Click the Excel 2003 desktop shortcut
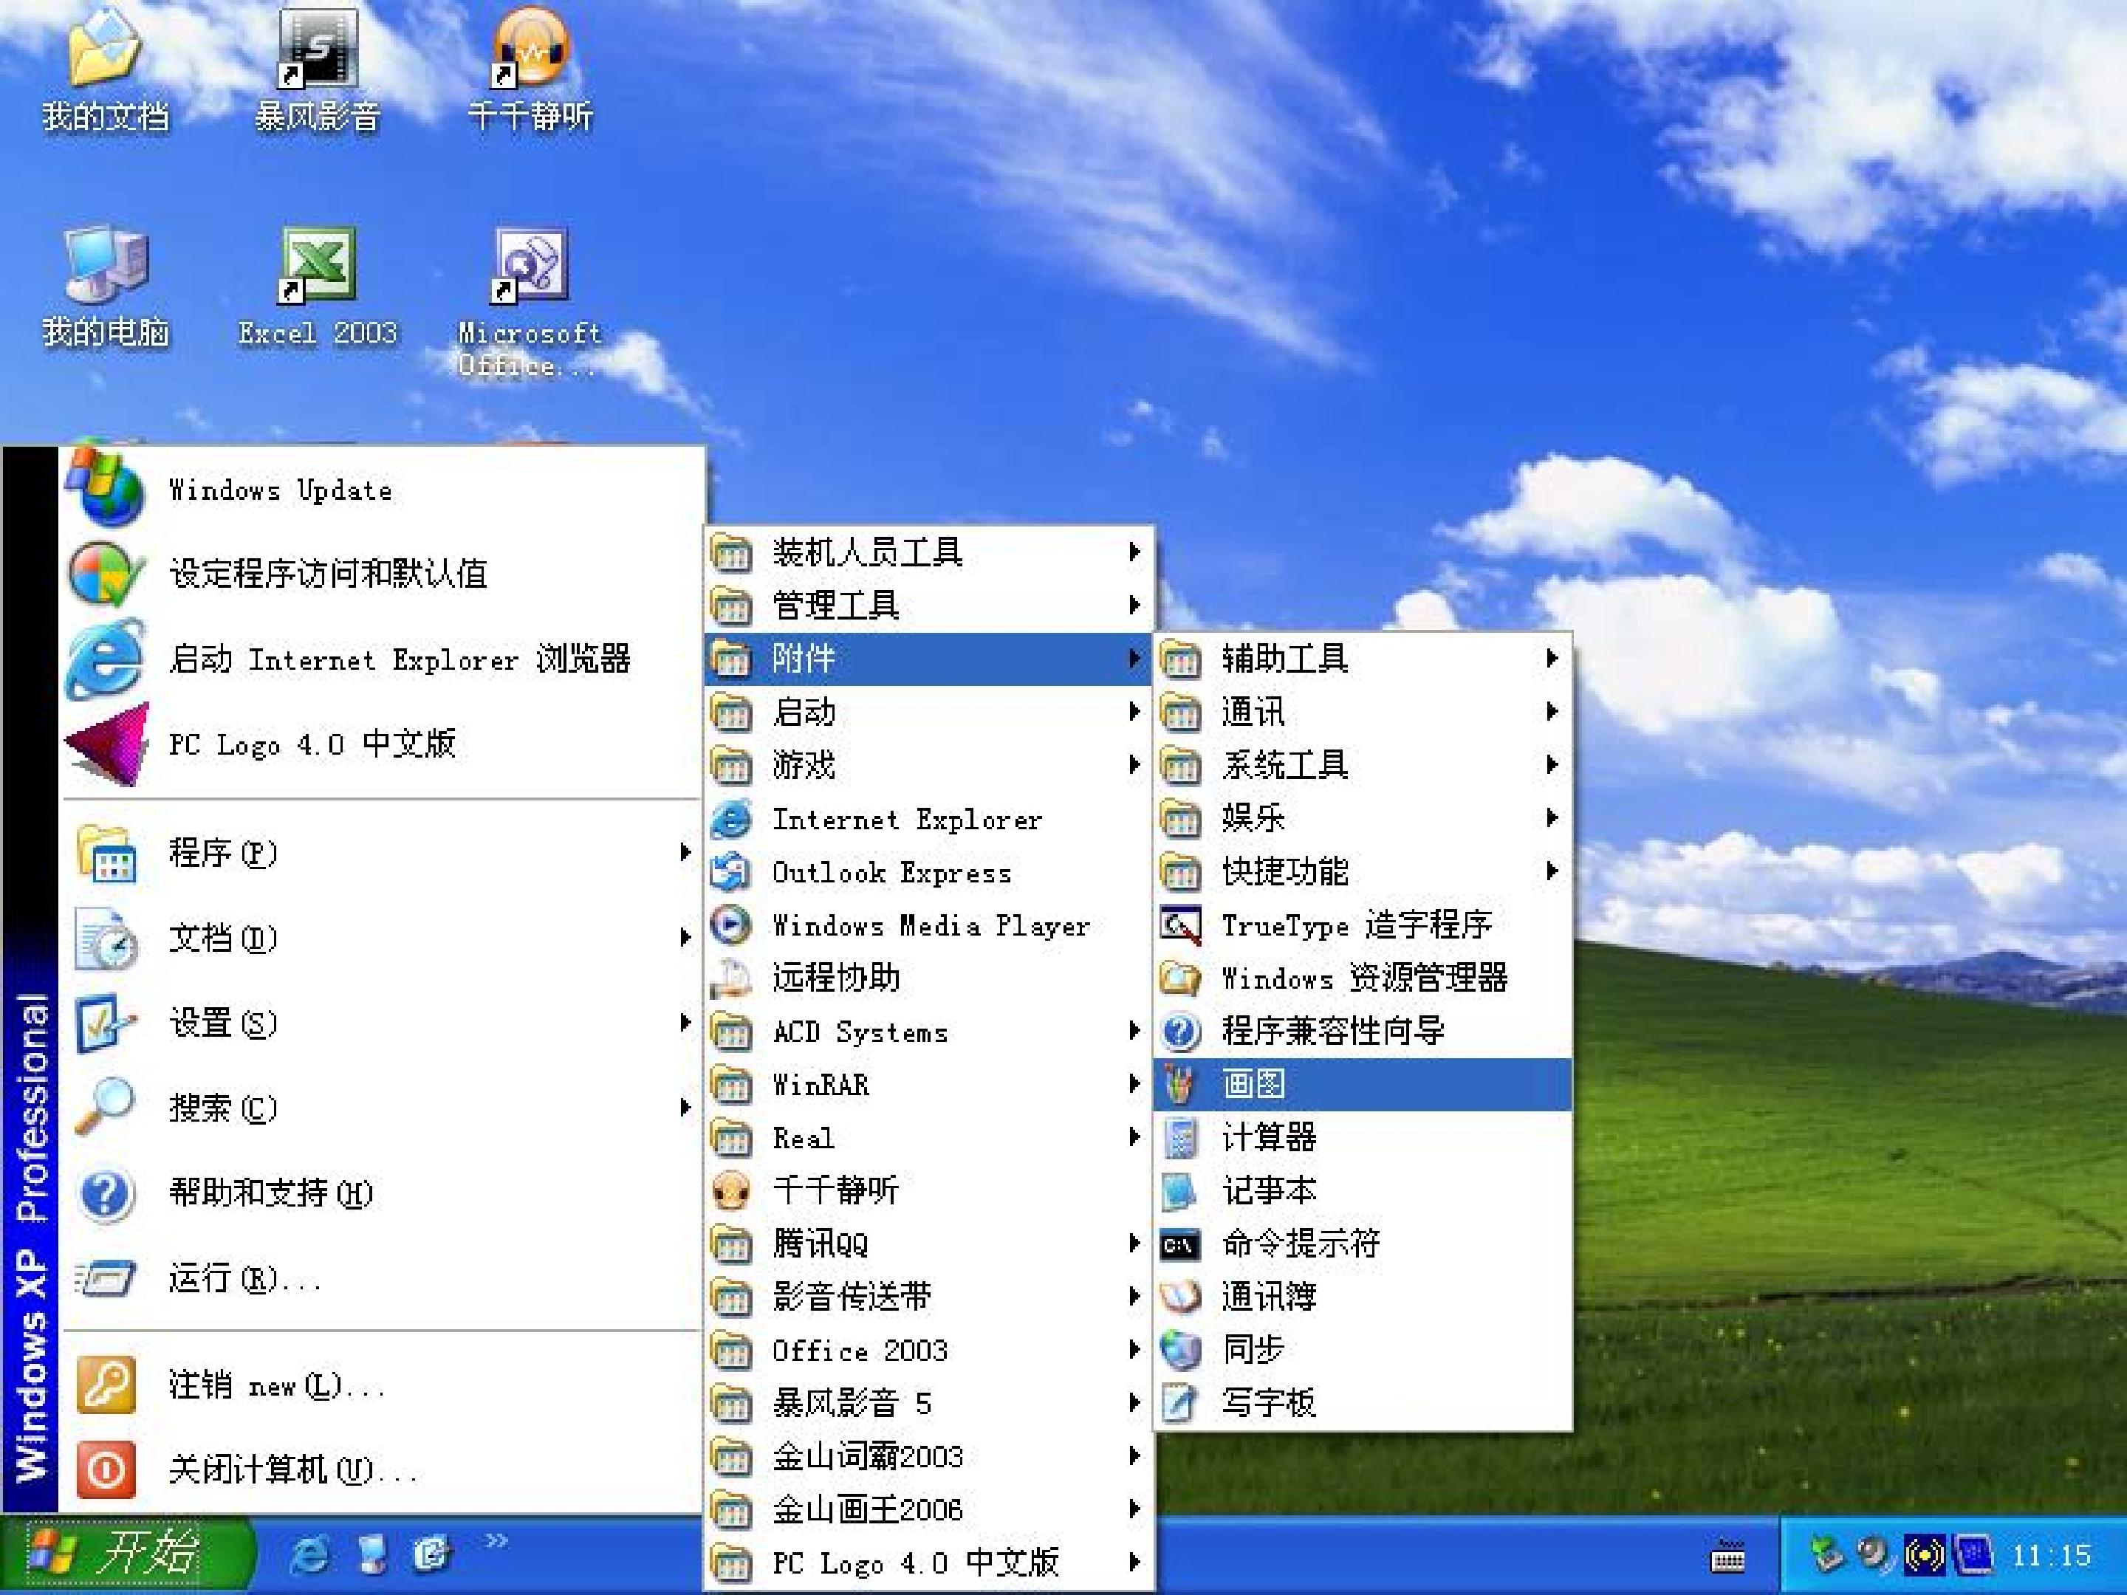Image resolution: width=2127 pixels, height=1595 pixels. (318, 287)
